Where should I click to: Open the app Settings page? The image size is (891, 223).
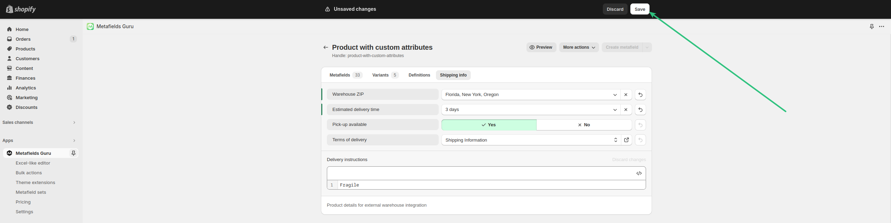tap(24, 212)
